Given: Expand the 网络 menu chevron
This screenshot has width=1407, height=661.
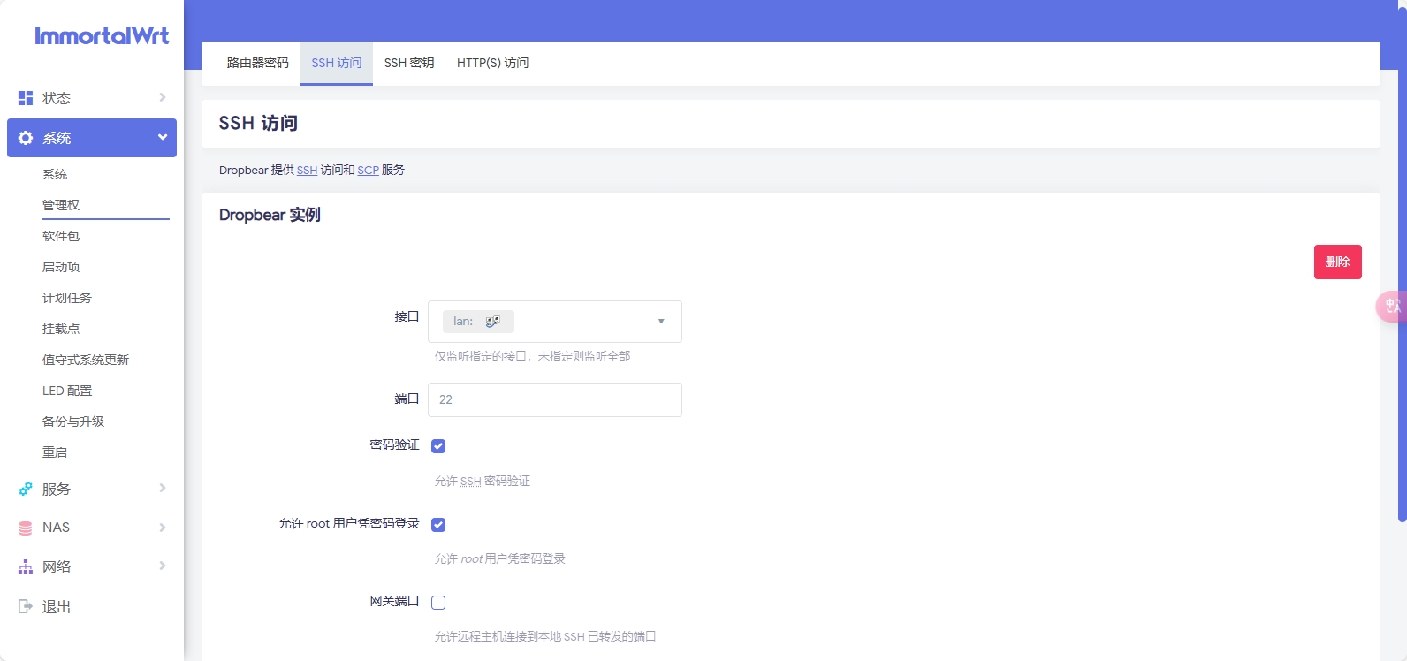Looking at the screenshot, I should [x=163, y=566].
